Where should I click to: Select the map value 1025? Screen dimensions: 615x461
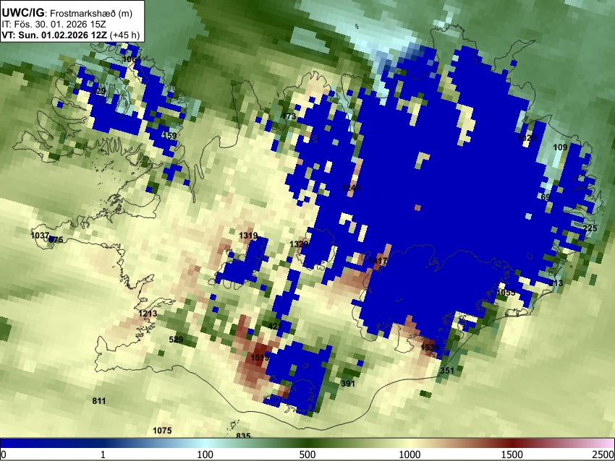click(527, 138)
